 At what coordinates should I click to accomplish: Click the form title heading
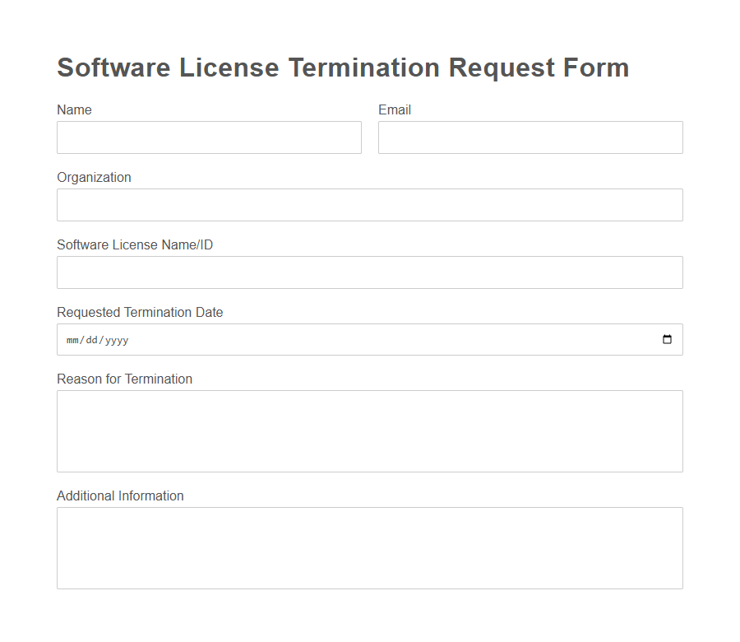click(342, 67)
